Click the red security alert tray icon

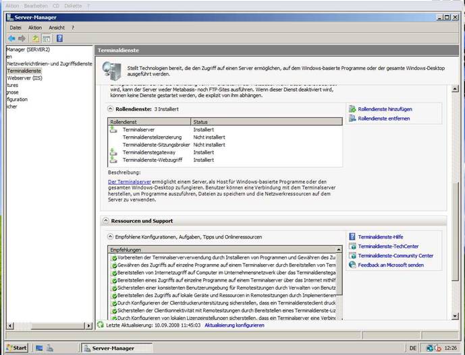pyautogui.click(x=438, y=348)
